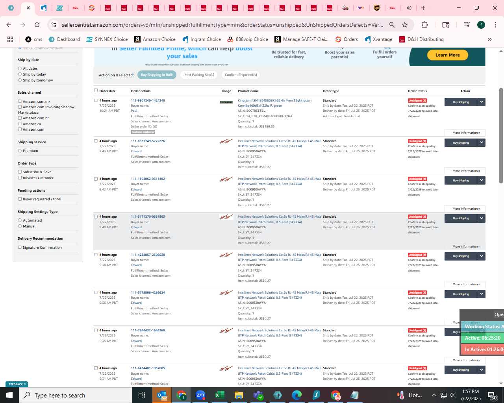The height and width of the screenshot is (403, 504).
Task: Bookmark this page with the star icon
Action: pyautogui.click(x=405, y=25)
